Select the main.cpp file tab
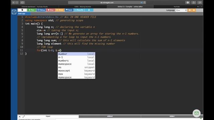214x120 pixels. coord(21,14)
